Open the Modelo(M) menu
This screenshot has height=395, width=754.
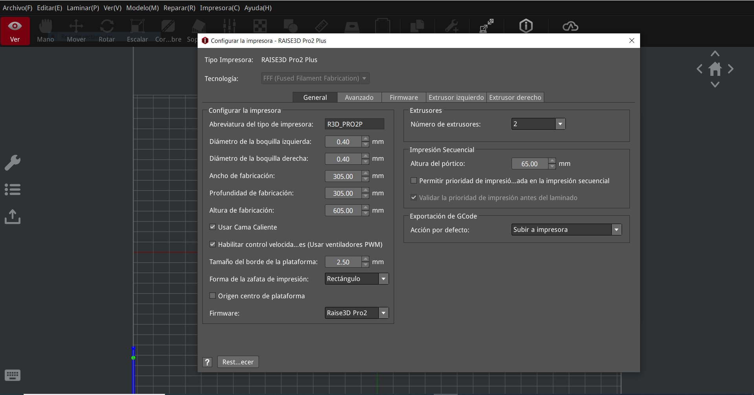coord(142,8)
